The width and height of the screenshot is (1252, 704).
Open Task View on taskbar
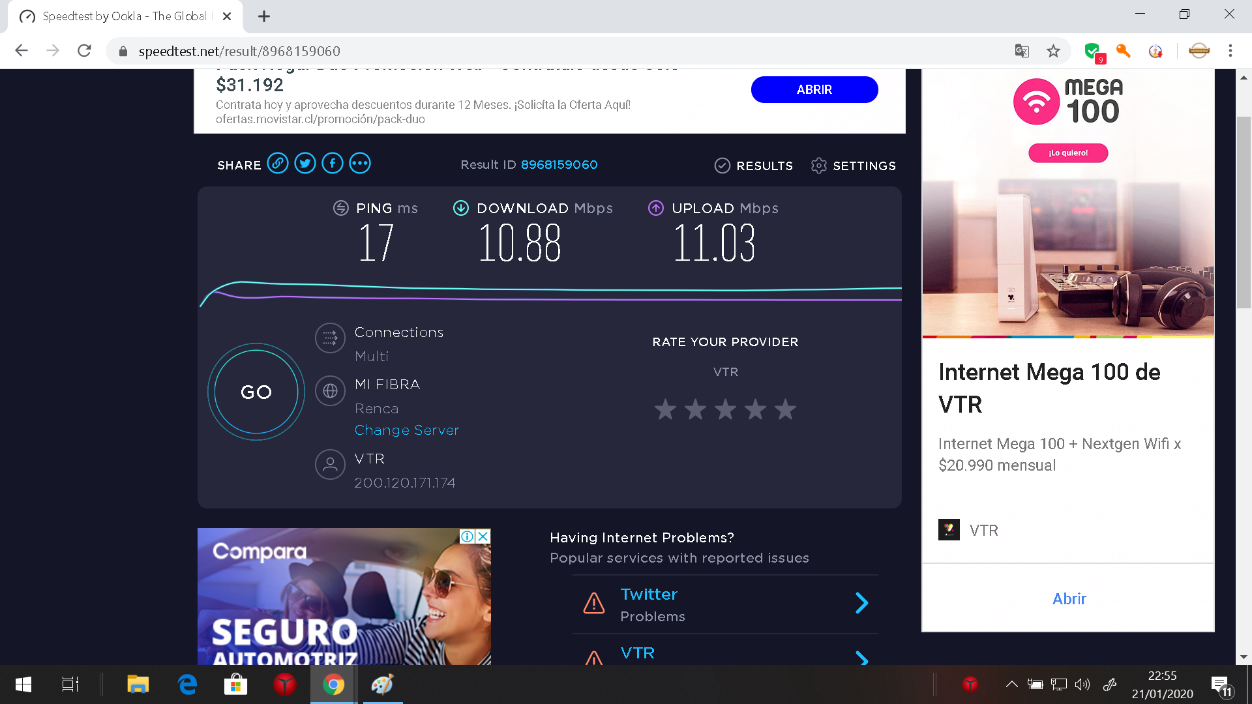70,684
